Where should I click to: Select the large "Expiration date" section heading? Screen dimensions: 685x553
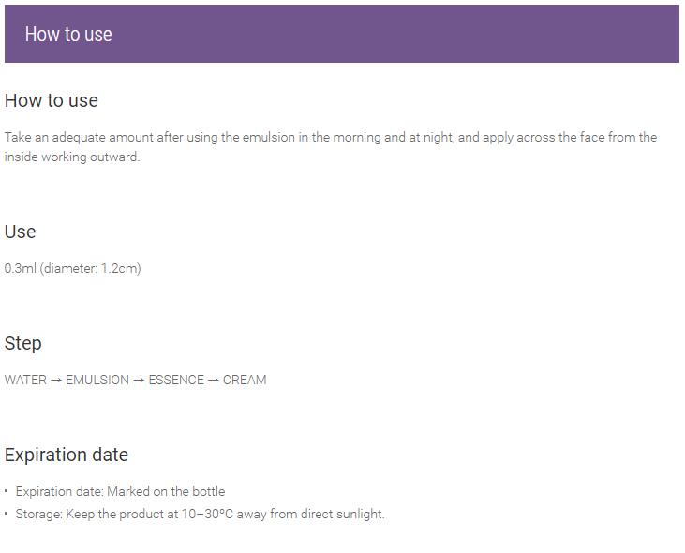67,455
